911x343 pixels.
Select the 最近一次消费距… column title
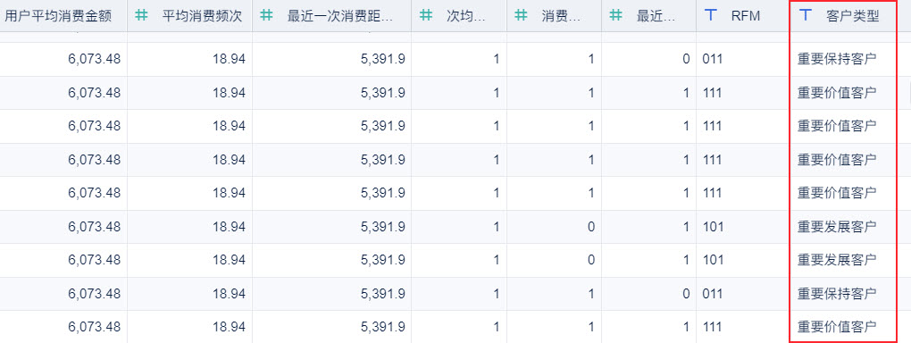(340, 16)
